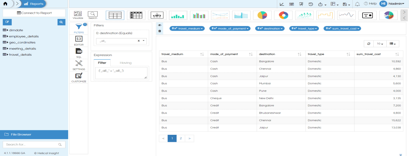Show previous visualizations with left arrow
The image size is (409, 156).
[x=404, y=18]
